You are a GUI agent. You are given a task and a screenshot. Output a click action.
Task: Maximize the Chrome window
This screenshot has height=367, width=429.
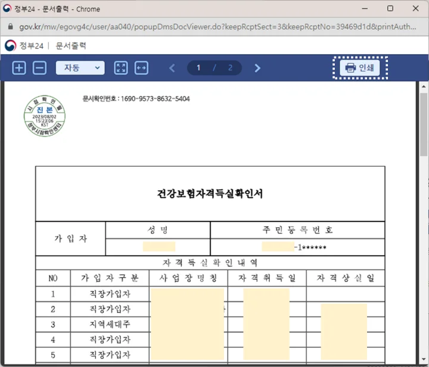(x=390, y=8)
